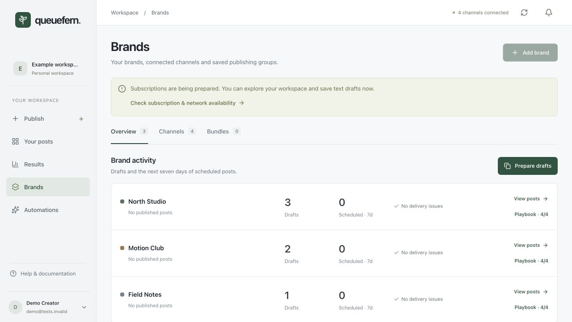Expand the Demo Creator account menu
This screenshot has height=322, width=572.
84,307
